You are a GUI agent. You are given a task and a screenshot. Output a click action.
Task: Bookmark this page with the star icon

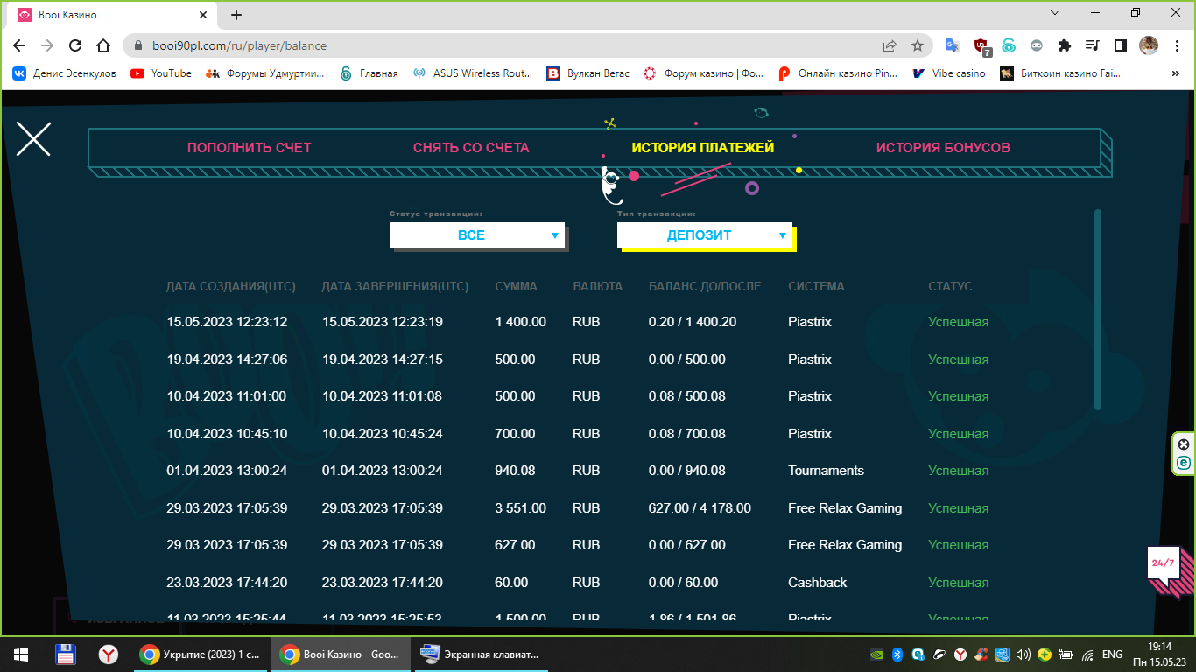(918, 45)
